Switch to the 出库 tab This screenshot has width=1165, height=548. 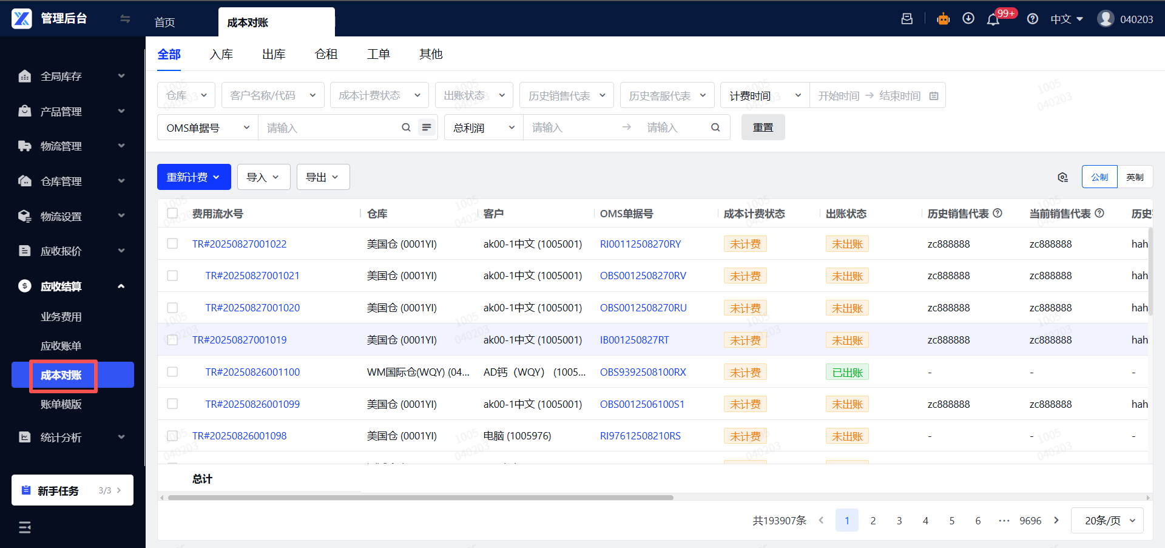tap(274, 55)
